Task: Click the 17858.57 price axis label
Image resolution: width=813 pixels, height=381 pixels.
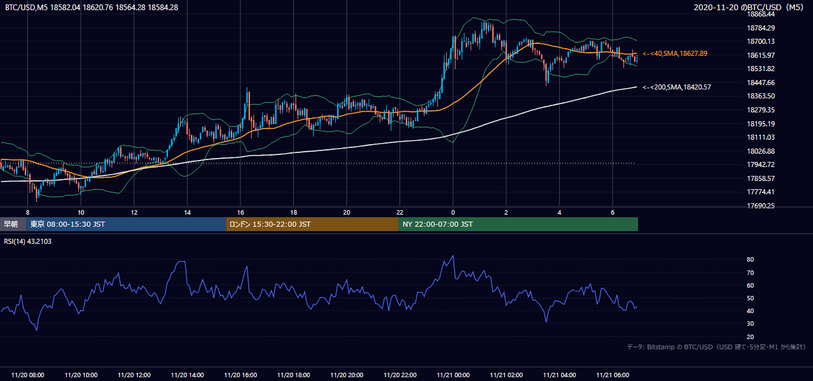Action: [x=761, y=178]
